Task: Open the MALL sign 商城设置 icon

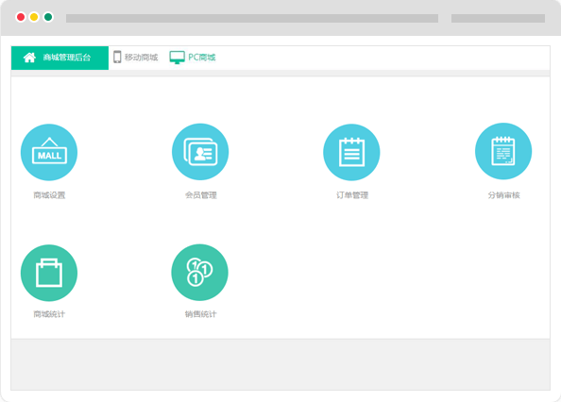Action: coord(49,152)
